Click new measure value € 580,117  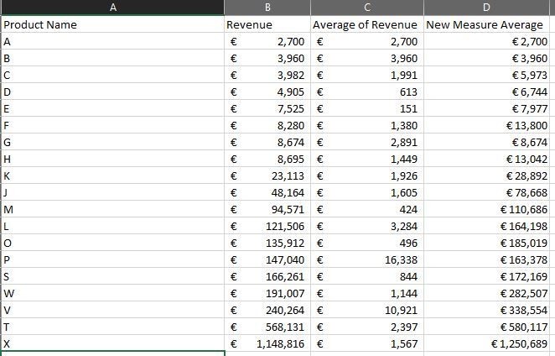click(x=486, y=327)
